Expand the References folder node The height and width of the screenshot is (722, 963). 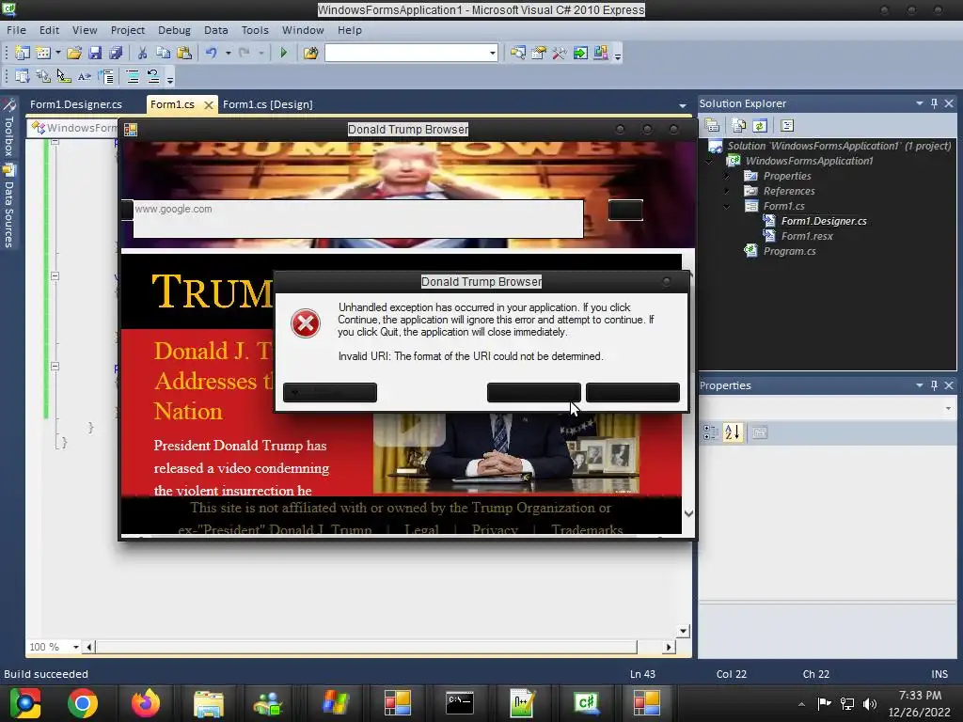click(727, 191)
